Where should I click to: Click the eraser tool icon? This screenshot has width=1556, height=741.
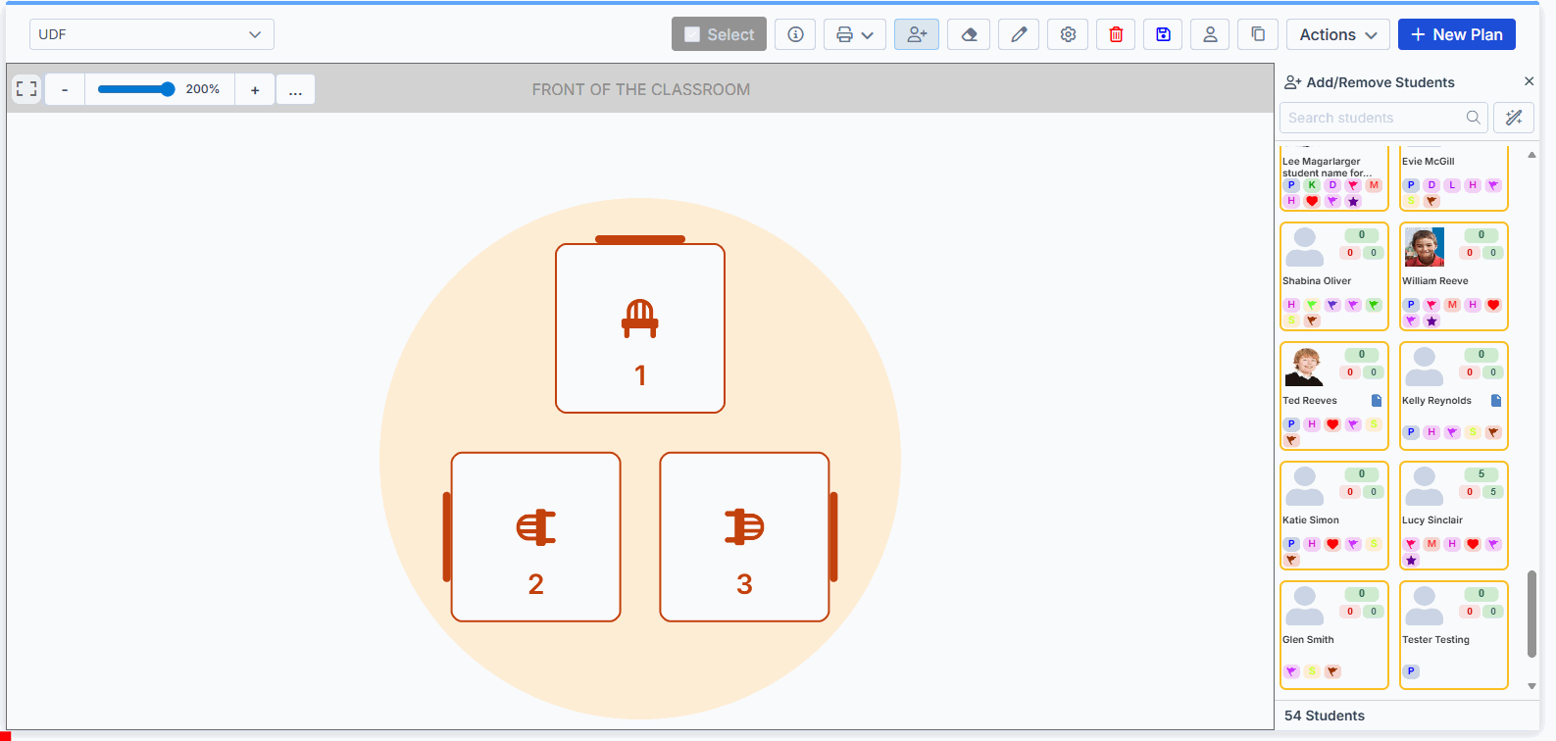pos(969,34)
